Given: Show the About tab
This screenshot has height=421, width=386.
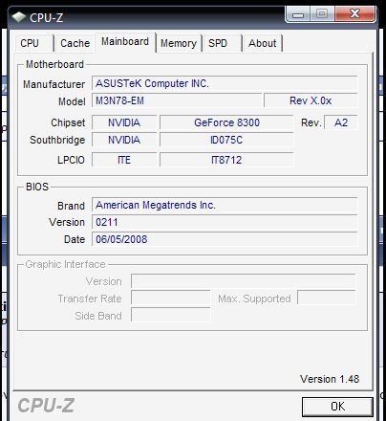Looking at the screenshot, I should click(x=263, y=43).
